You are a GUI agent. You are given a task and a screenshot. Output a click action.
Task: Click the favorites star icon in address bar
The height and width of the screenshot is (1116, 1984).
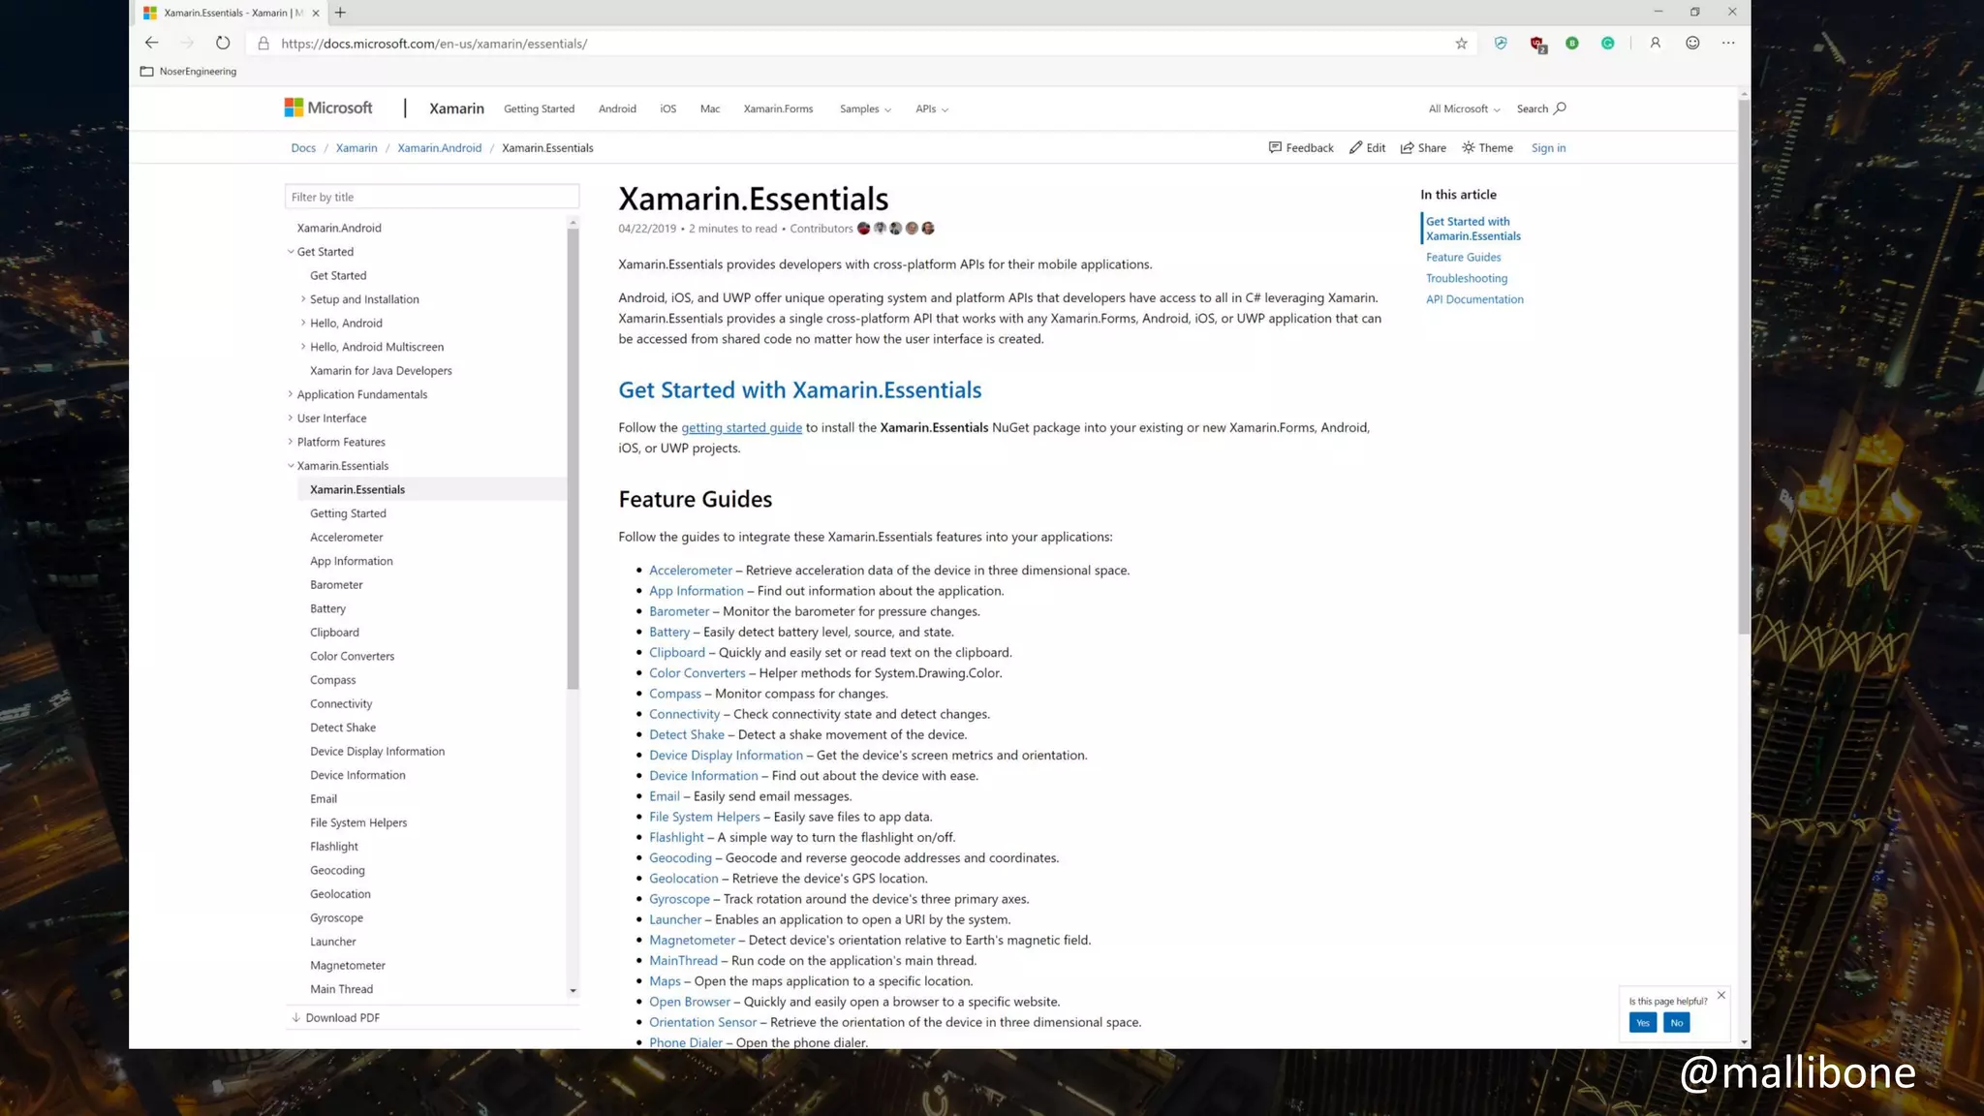click(1461, 44)
